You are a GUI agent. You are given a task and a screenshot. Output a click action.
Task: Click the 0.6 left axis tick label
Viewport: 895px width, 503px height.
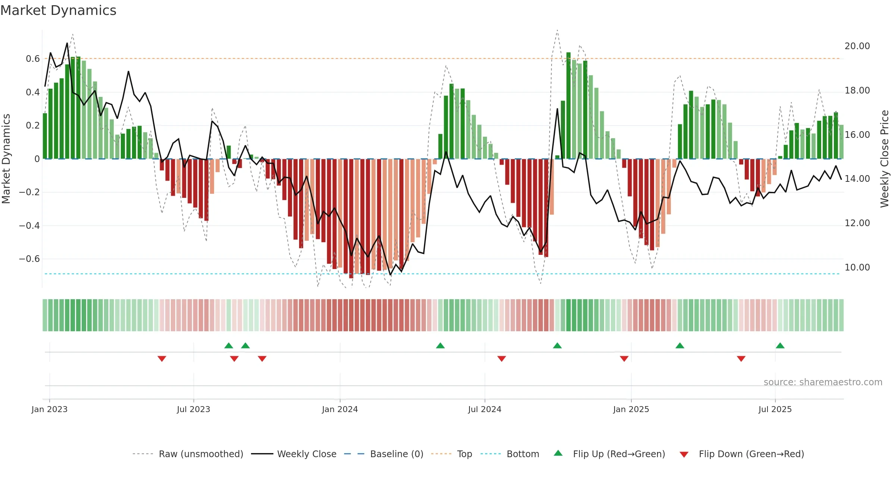coord(33,58)
